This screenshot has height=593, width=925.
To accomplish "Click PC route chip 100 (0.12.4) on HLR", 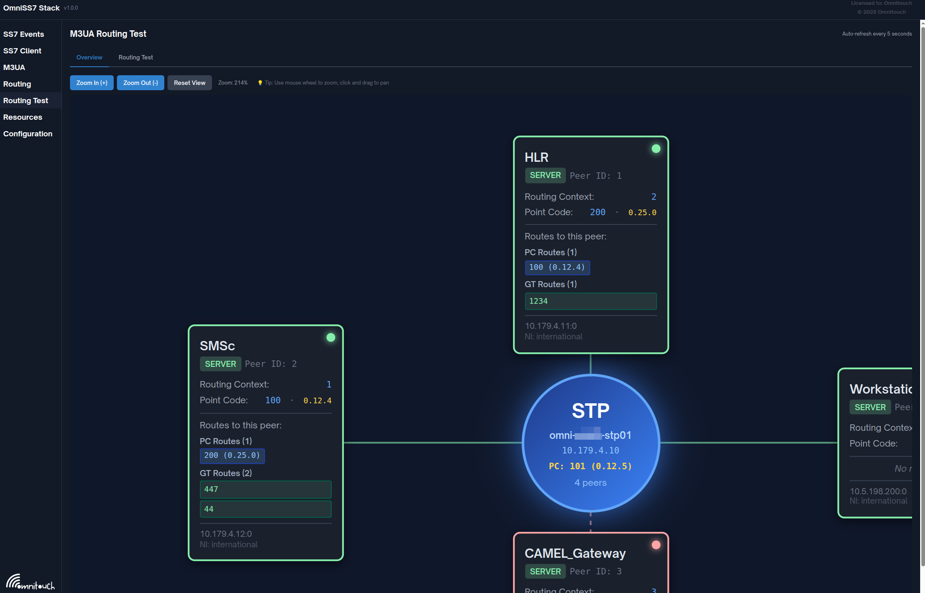I will point(557,267).
